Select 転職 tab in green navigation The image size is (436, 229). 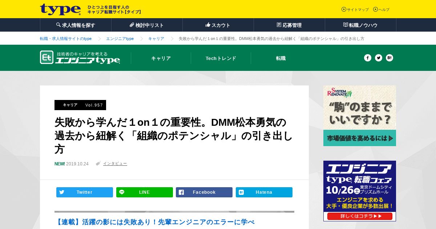tap(281, 58)
